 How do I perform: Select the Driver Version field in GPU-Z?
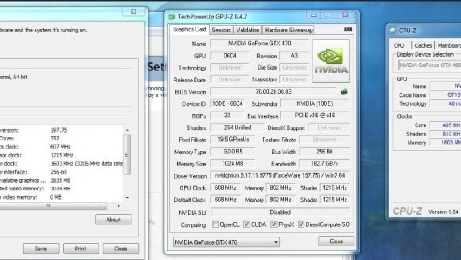coord(279,176)
